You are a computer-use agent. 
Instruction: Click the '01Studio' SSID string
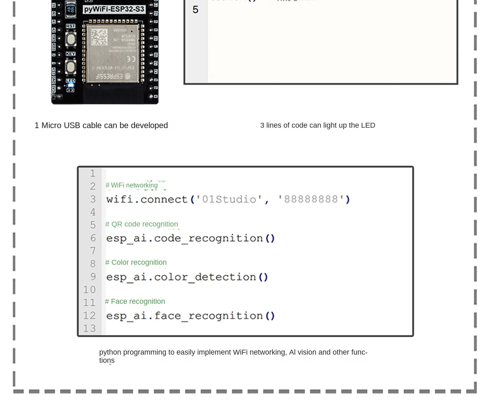pos(229,199)
